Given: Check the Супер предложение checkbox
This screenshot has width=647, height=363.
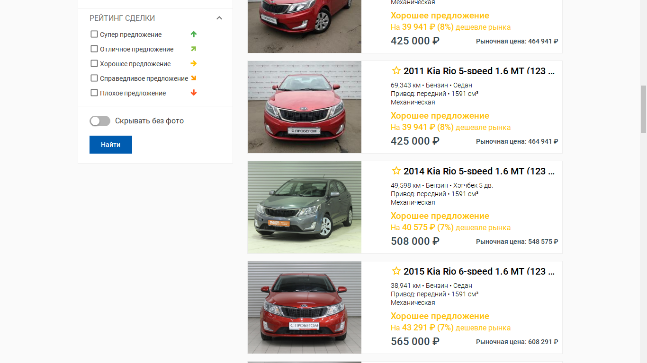Looking at the screenshot, I should (x=94, y=34).
